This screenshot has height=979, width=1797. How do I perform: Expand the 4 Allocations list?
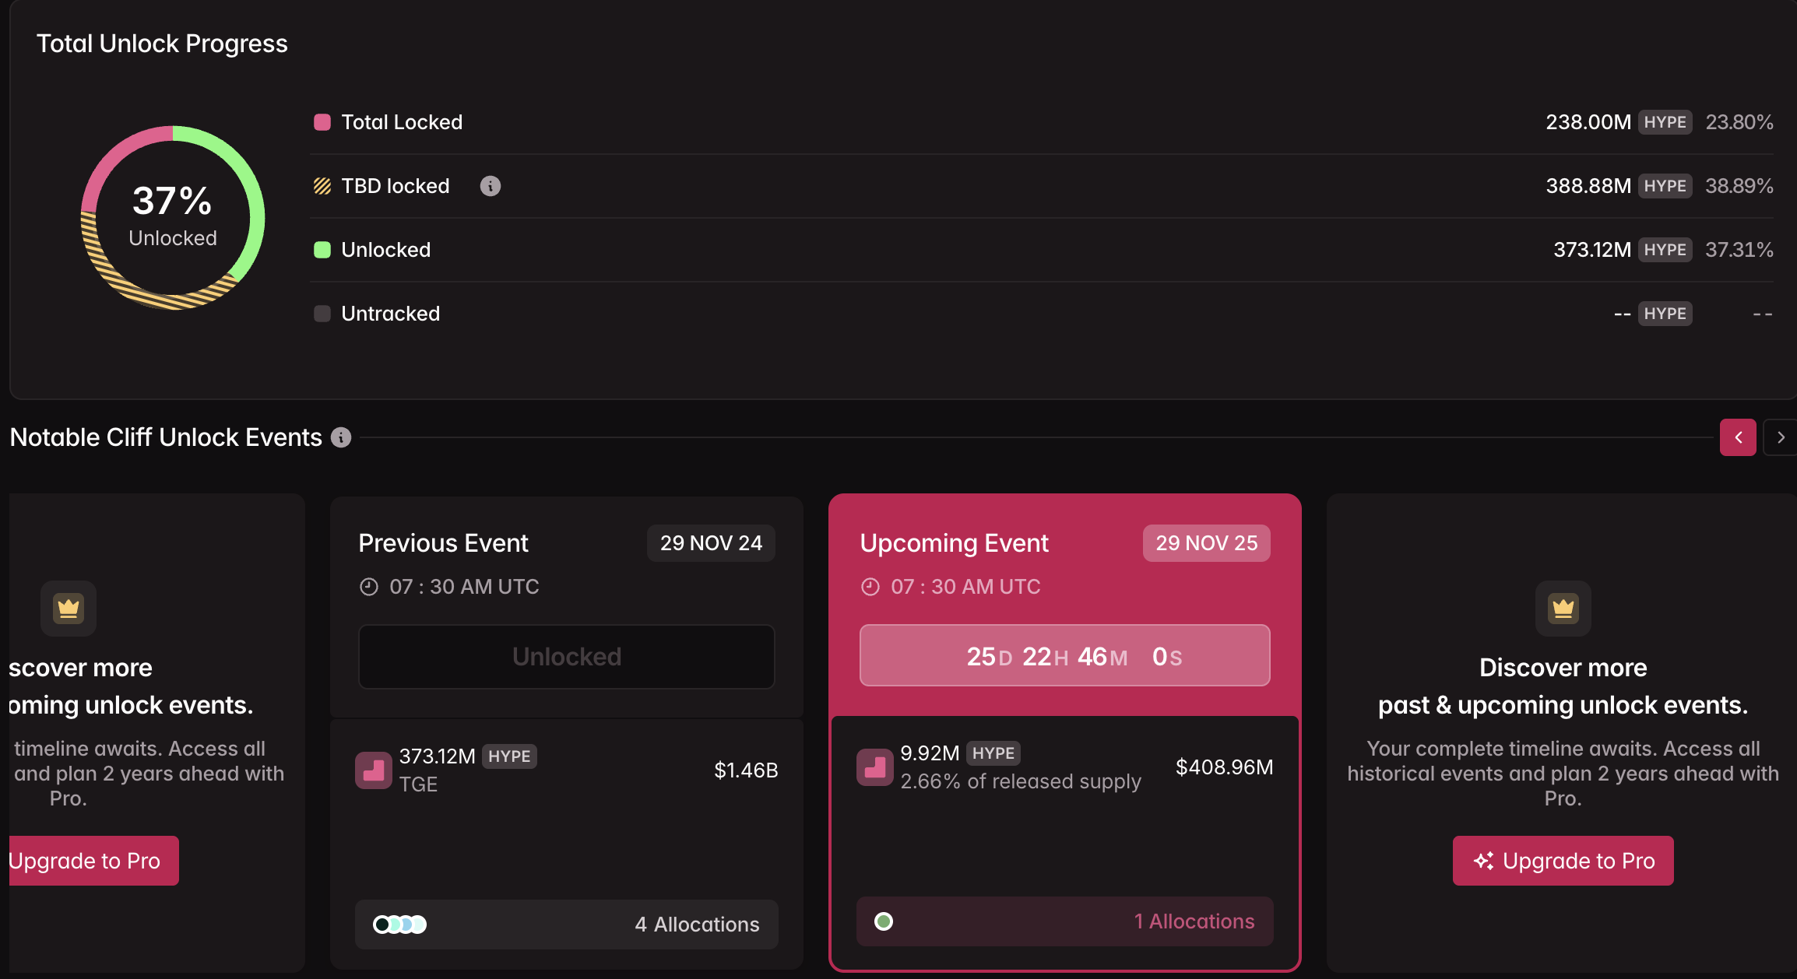(566, 925)
